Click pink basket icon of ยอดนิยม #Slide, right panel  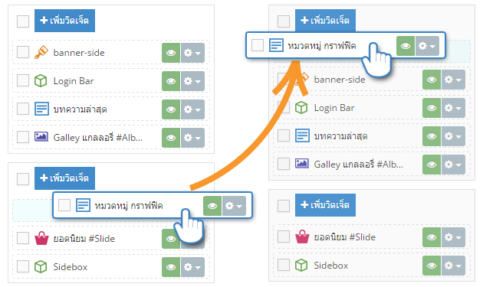click(x=302, y=236)
